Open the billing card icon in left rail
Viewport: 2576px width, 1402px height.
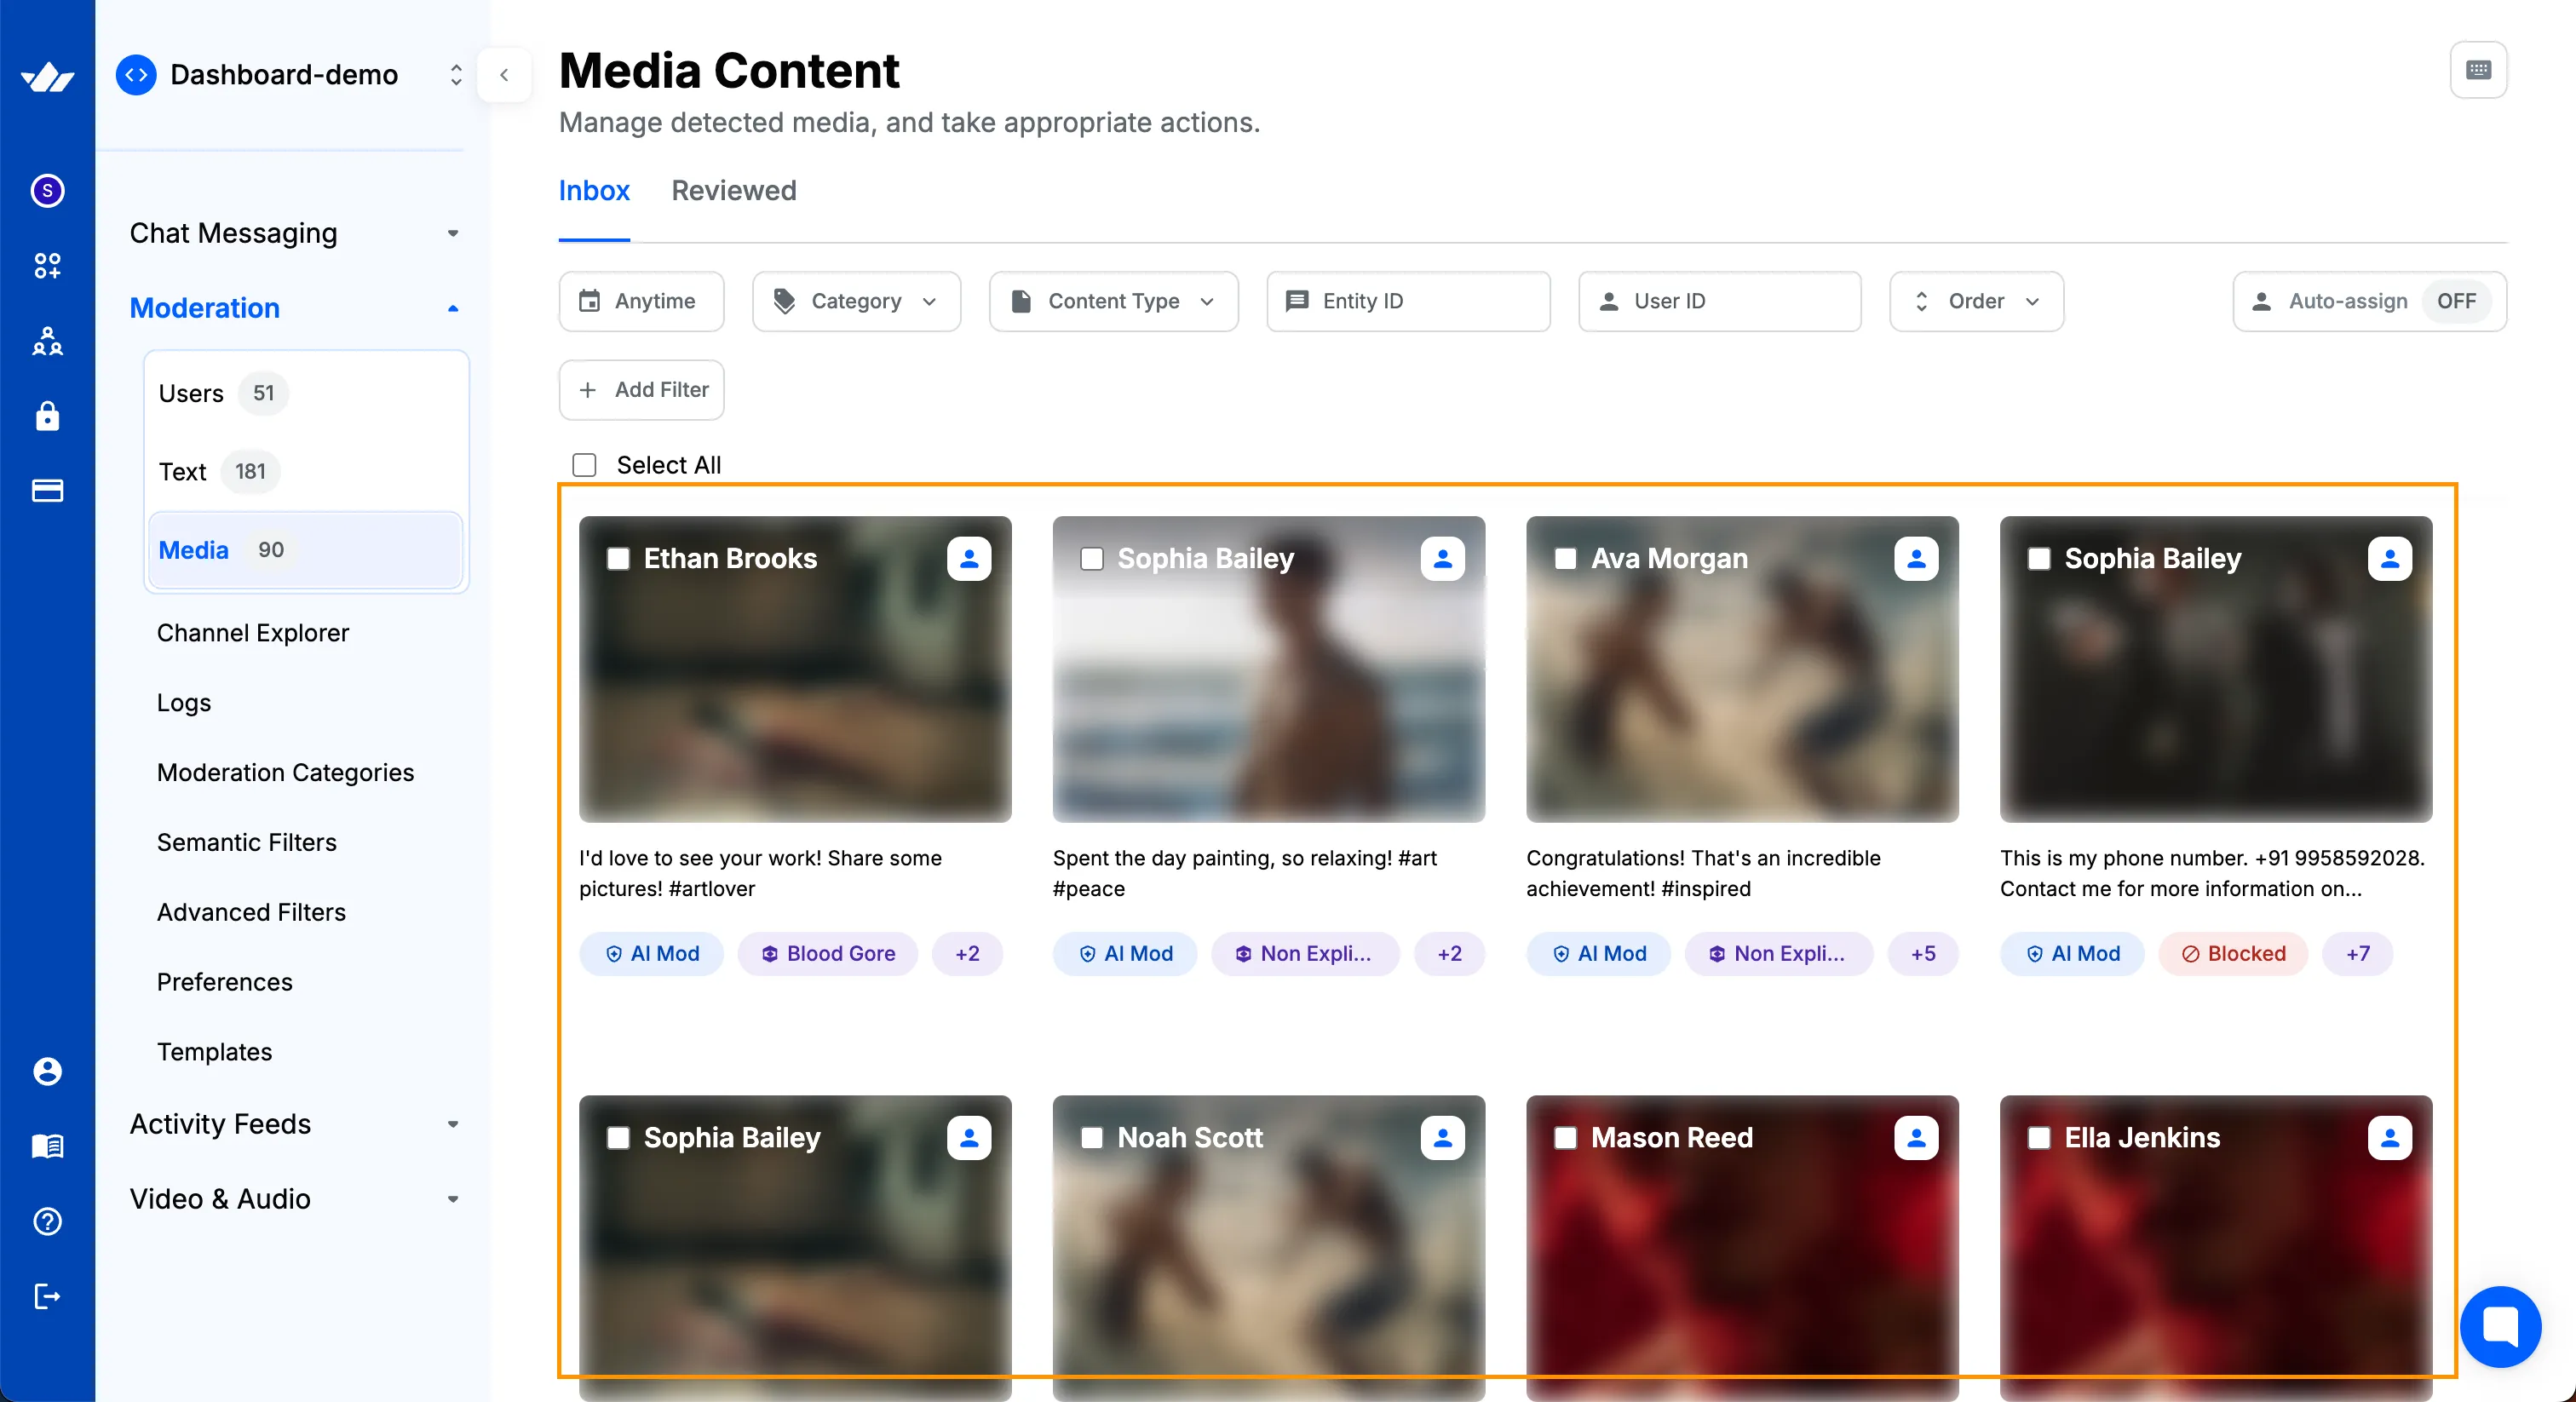coord(47,491)
